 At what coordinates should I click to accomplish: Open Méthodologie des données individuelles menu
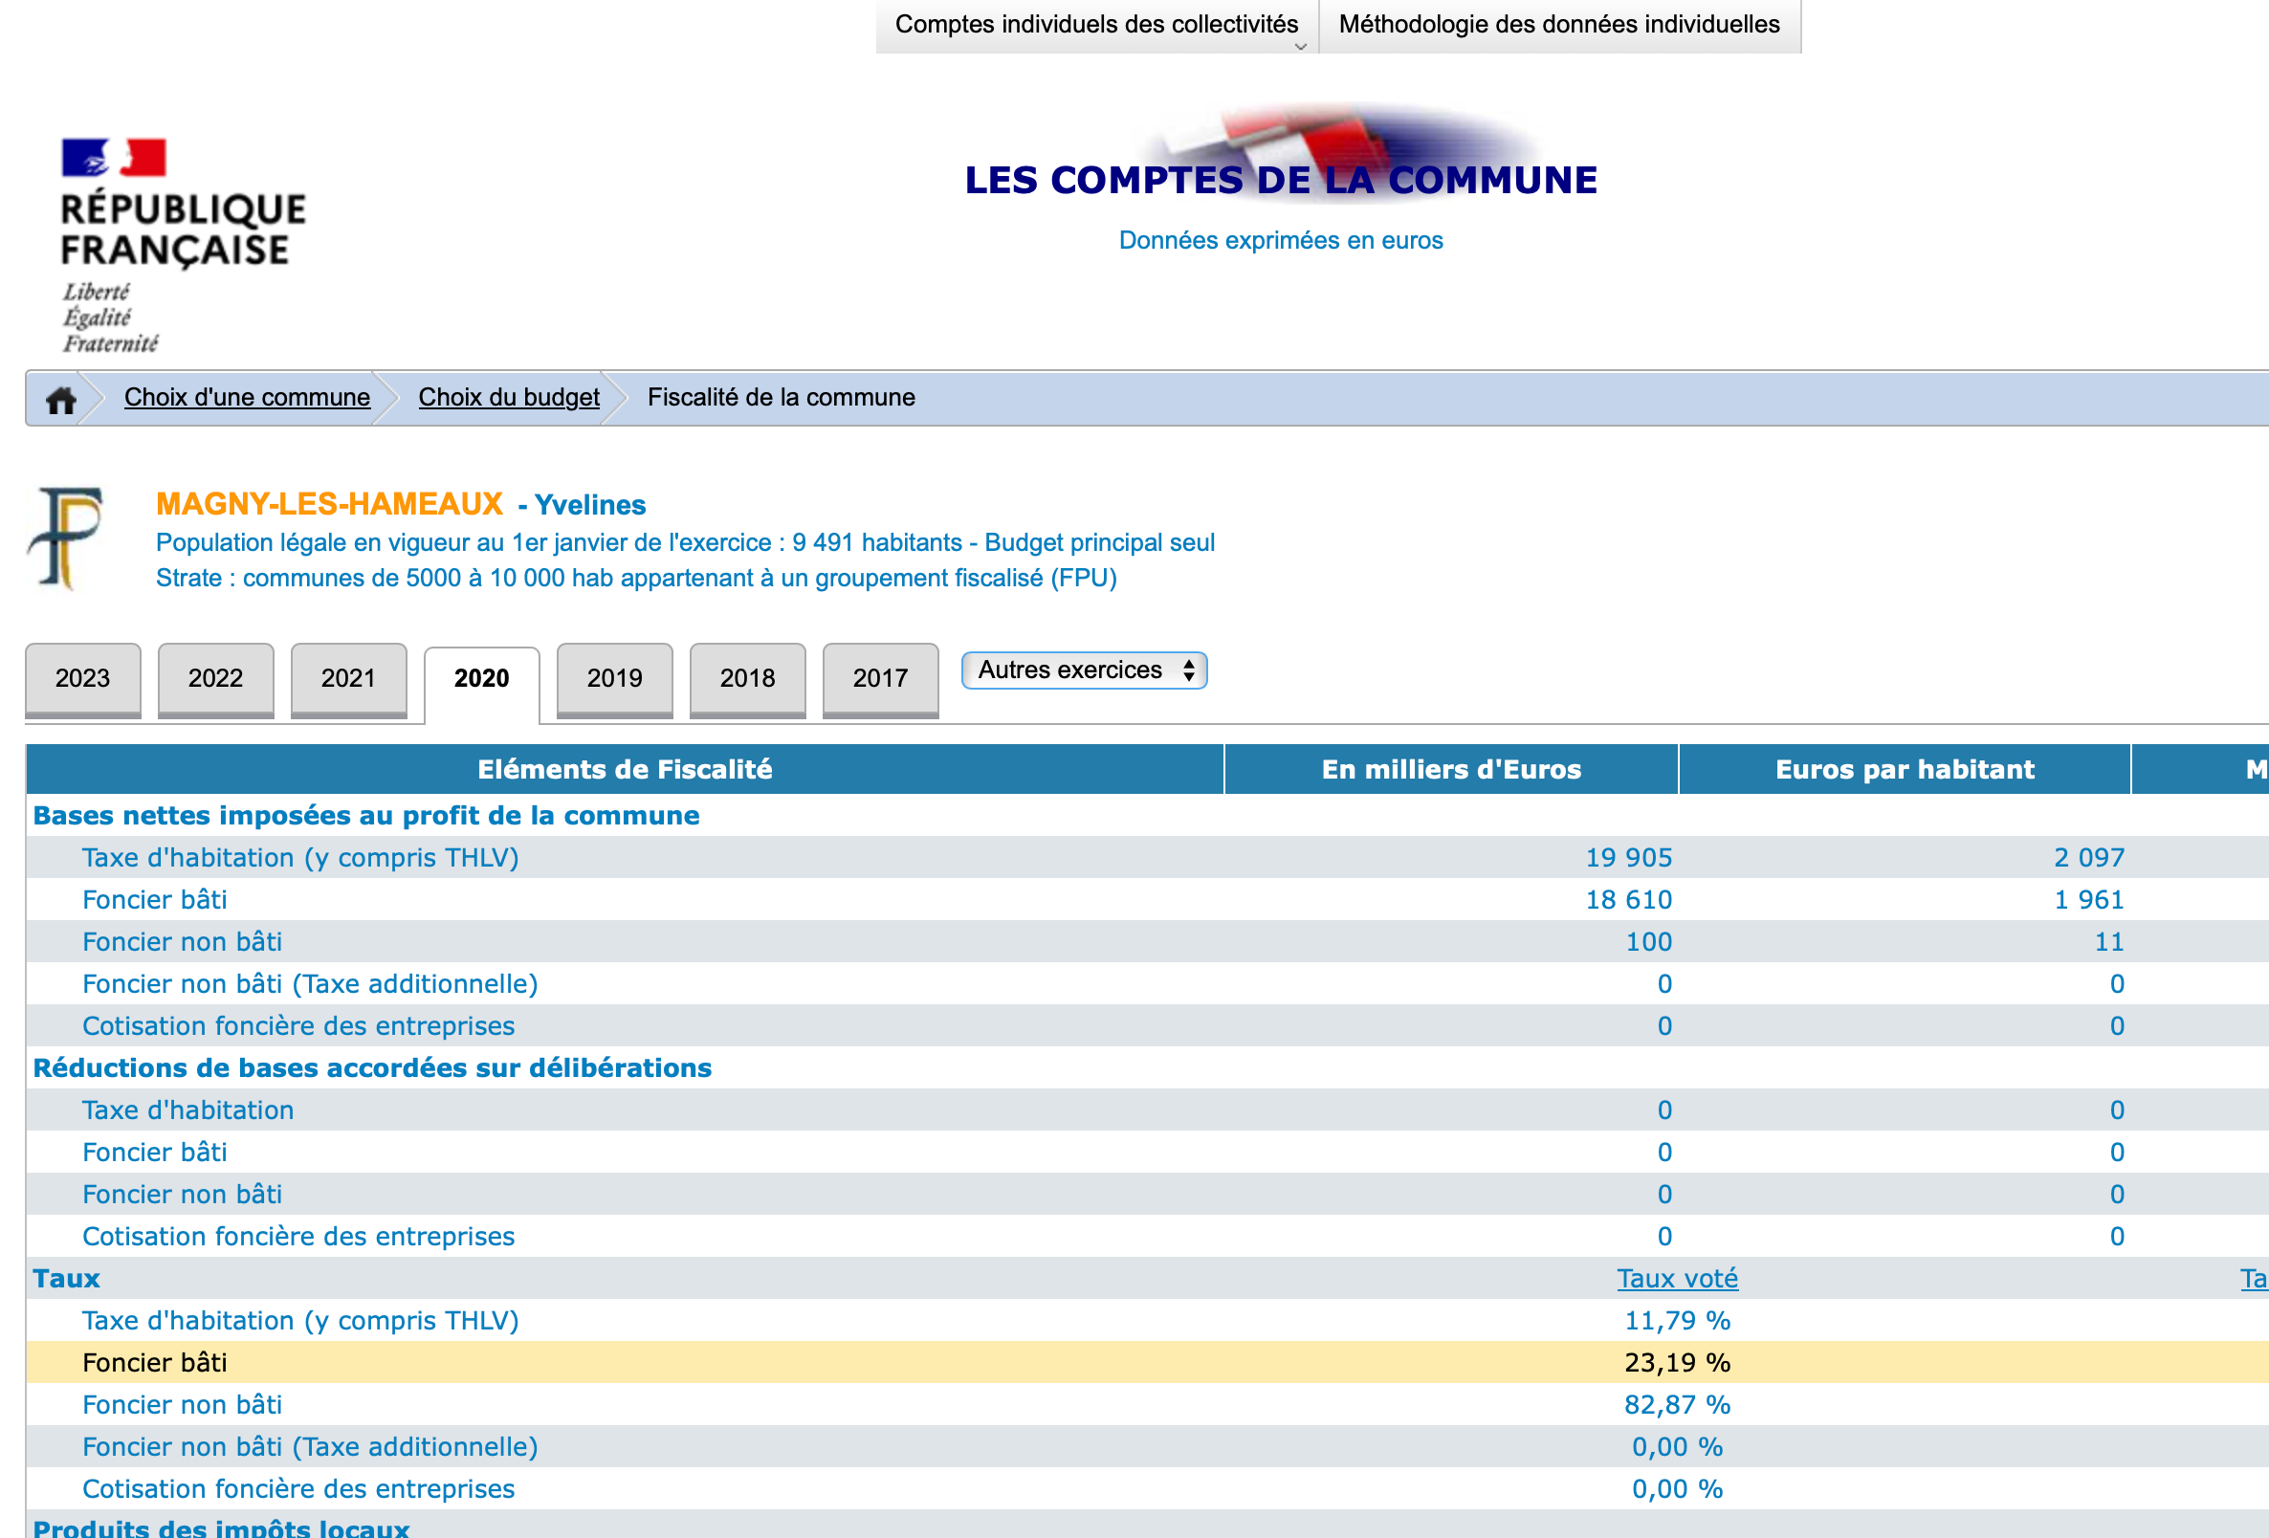(1558, 25)
